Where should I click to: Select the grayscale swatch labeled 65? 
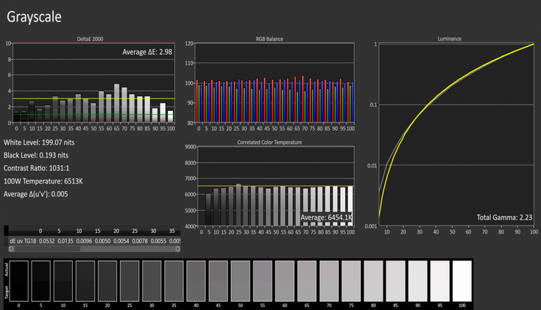pyautogui.click(x=307, y=281)
